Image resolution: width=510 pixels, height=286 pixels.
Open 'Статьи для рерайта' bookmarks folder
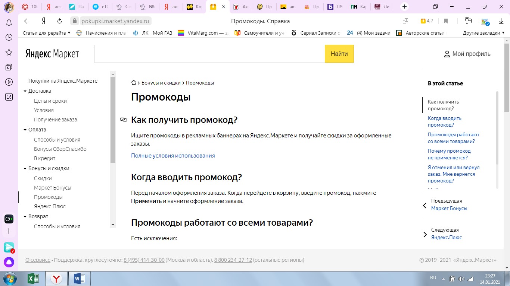pos(46,33)
